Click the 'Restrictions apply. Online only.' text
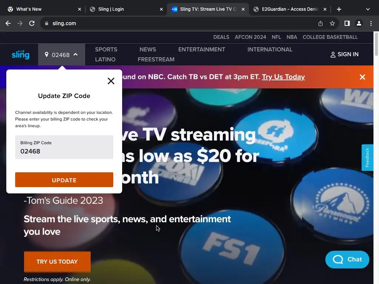 57,279
